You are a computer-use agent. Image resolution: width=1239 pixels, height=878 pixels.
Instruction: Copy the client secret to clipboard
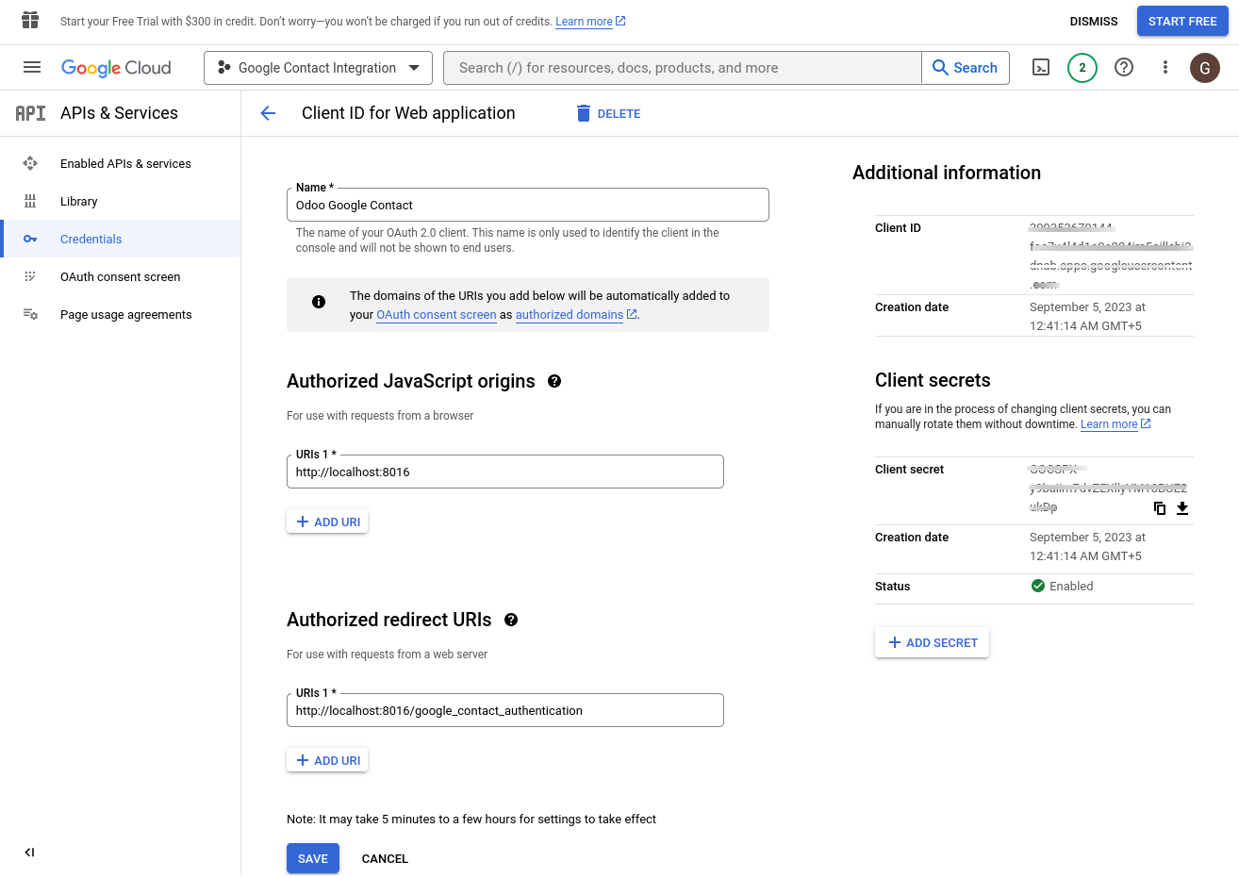click(x=1160, y=508)
